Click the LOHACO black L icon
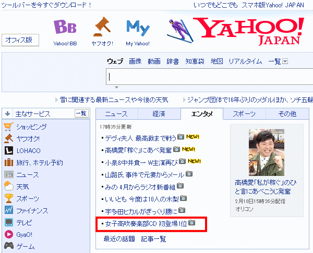The height and width of the screenshot is (253, 313). click(x=9, y=150)
